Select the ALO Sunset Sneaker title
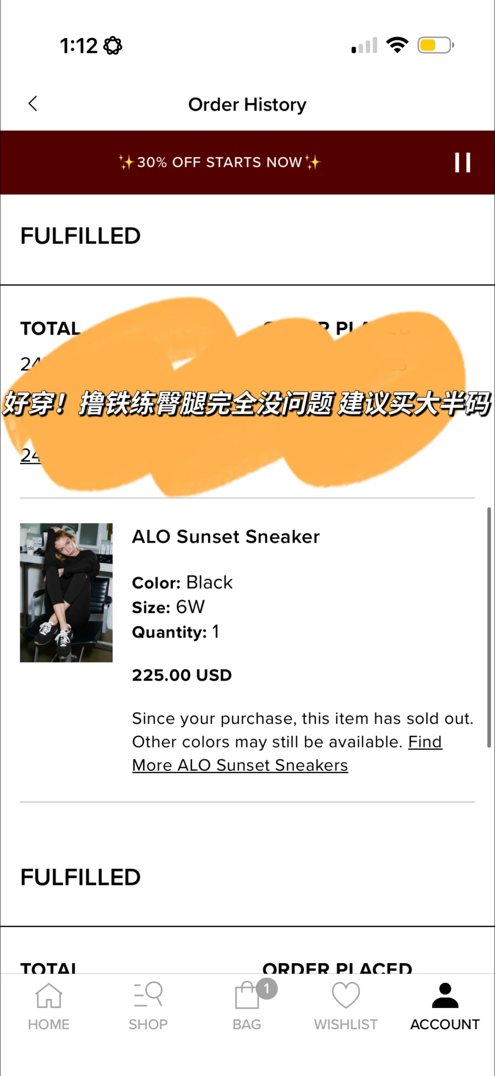This screenshot has width=495, height=1076. (x=226, y=536)
